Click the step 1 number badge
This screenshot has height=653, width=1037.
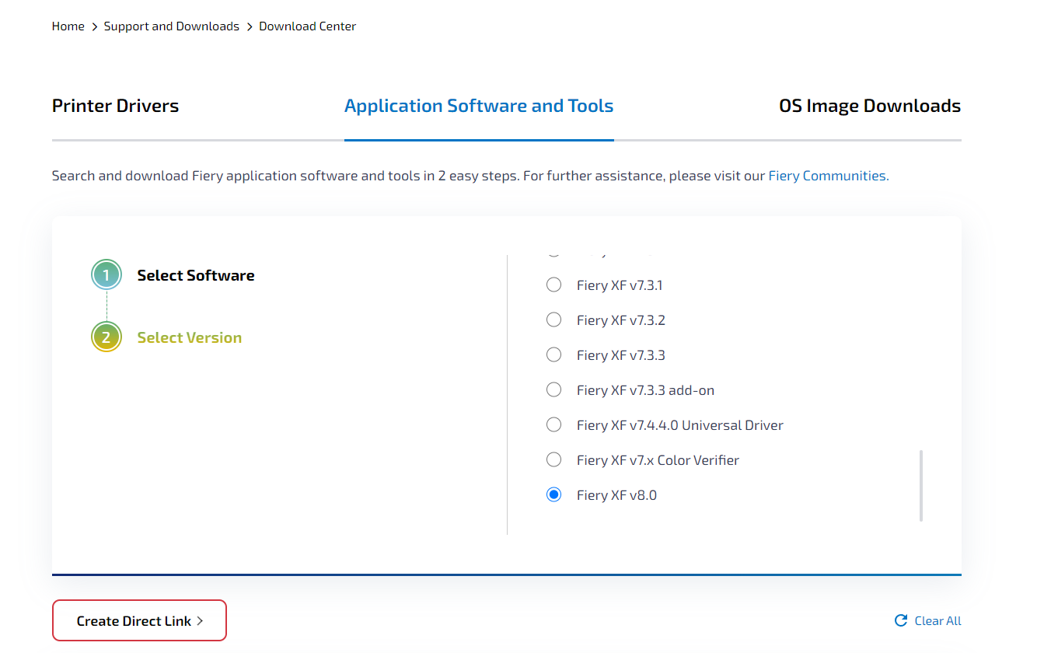pos(106,275)
